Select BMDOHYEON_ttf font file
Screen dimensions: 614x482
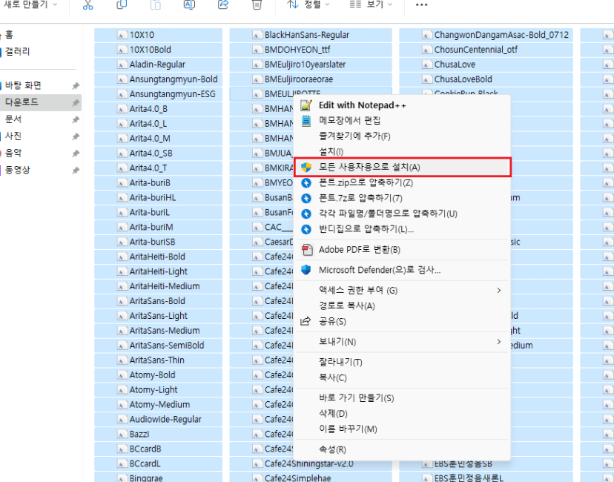311,50
